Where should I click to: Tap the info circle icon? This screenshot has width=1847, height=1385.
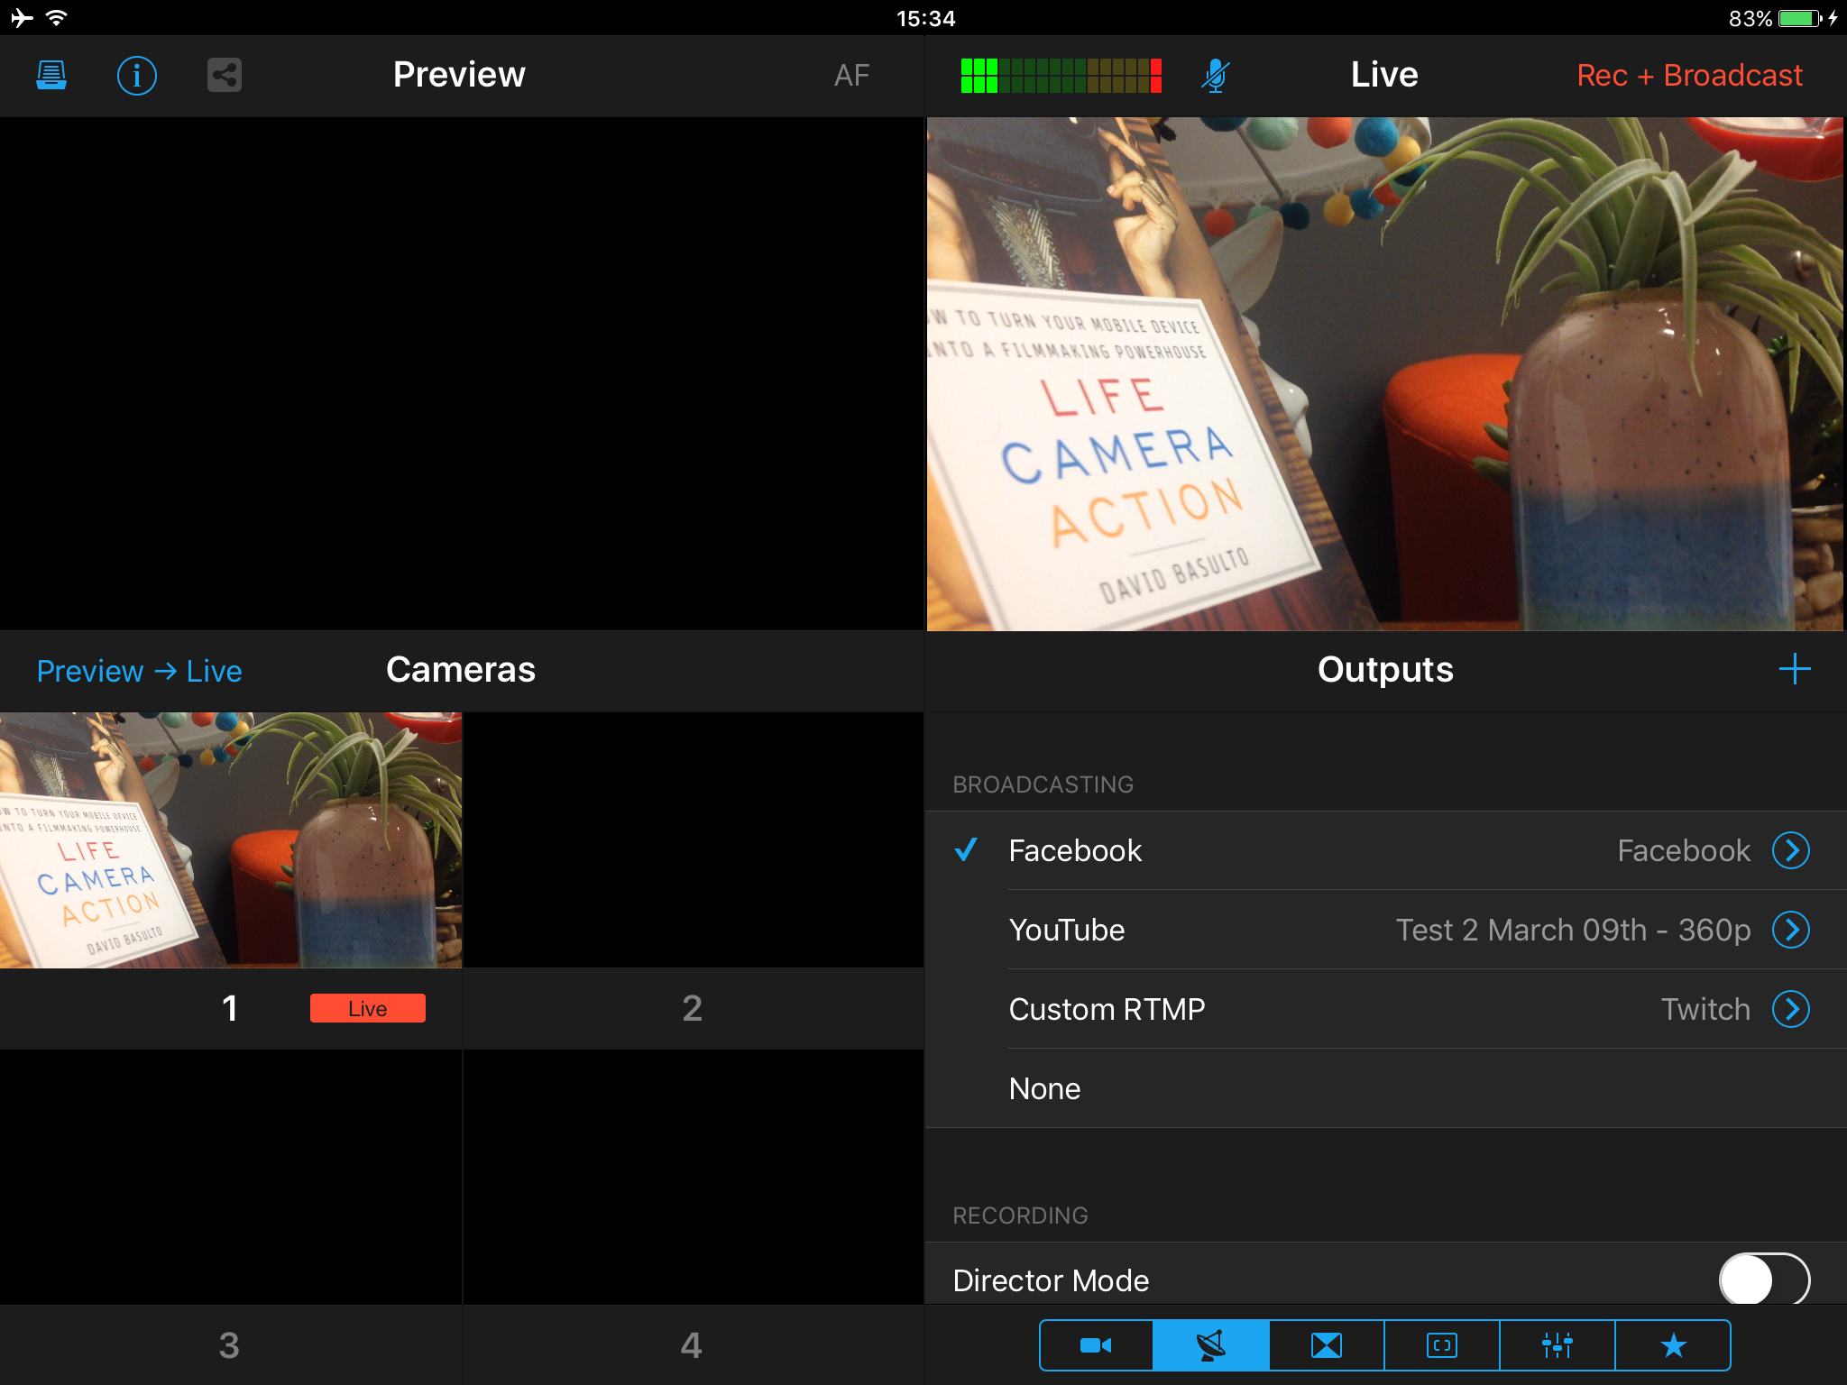[x=137, y=76]
